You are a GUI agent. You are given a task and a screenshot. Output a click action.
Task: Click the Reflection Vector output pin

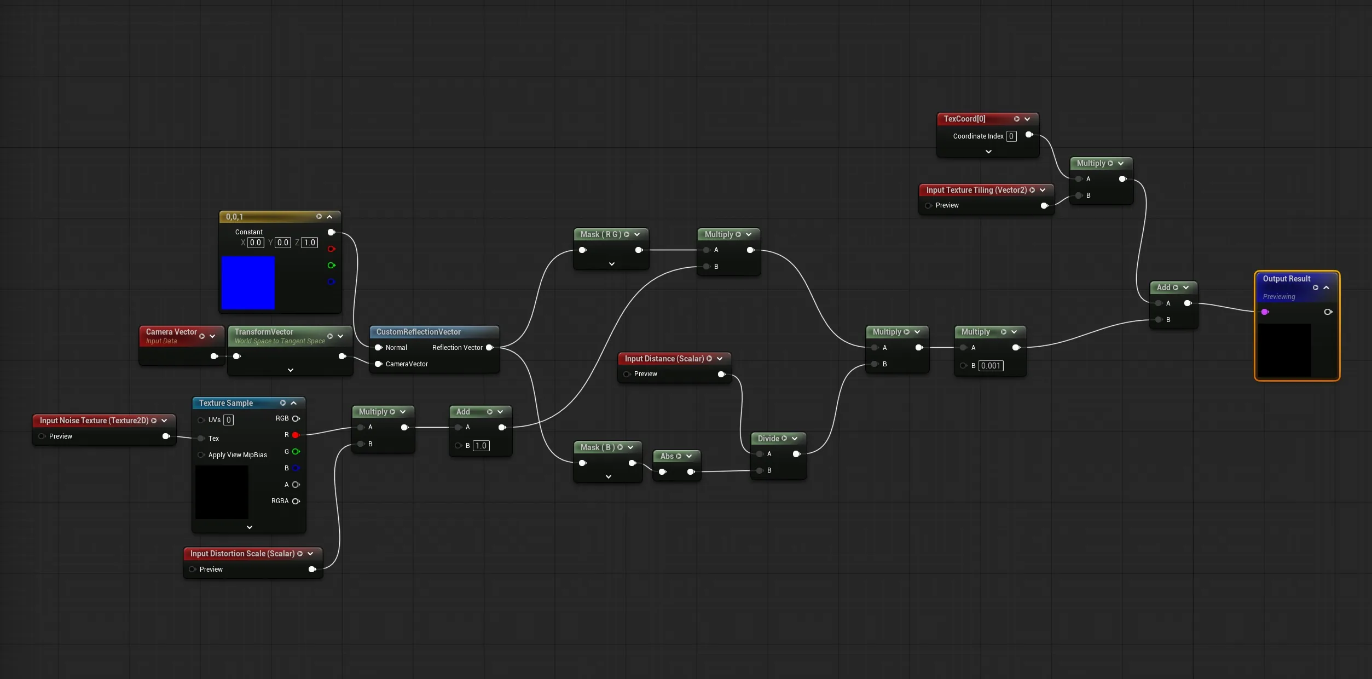[489, 347]
